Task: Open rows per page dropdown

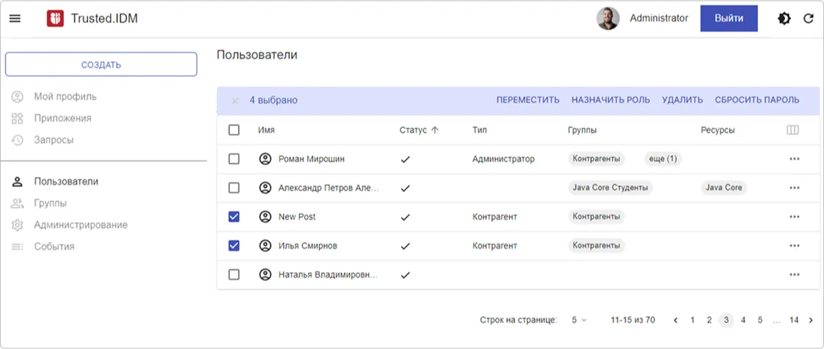Action: (x=579, y=320)
